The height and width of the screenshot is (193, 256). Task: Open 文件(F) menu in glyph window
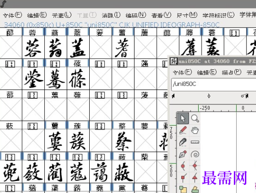[182, 72]
